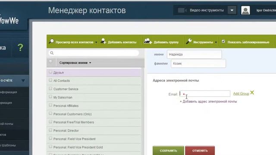Image resolution: width=276 pixels, height=155 pixels.
Task: Click the green question mark help icon
Action: pos(20,47)
